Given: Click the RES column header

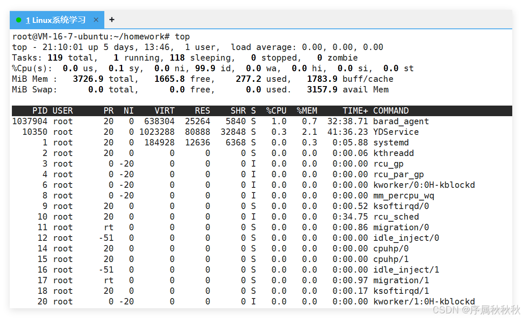Looking at the screenshot, I should tap(203, 111).
